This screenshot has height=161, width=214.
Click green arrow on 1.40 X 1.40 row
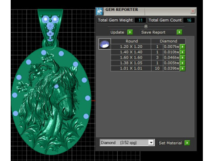(x=182, y=52)
